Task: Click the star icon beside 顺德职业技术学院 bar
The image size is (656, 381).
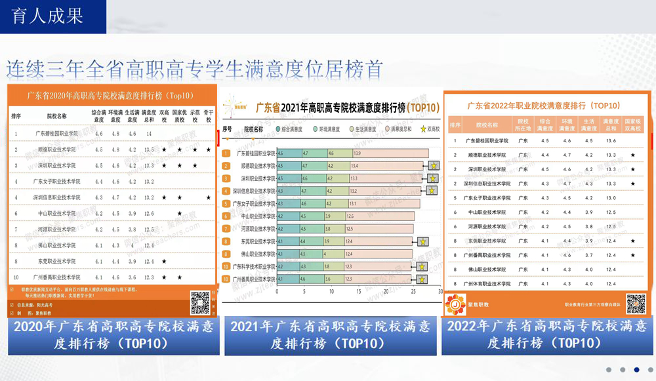Action: (433, 166)
